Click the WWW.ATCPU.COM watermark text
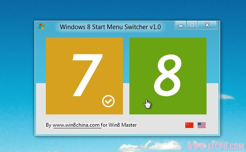The width and height of the screenshot is (246, 152). pos(215,147)
